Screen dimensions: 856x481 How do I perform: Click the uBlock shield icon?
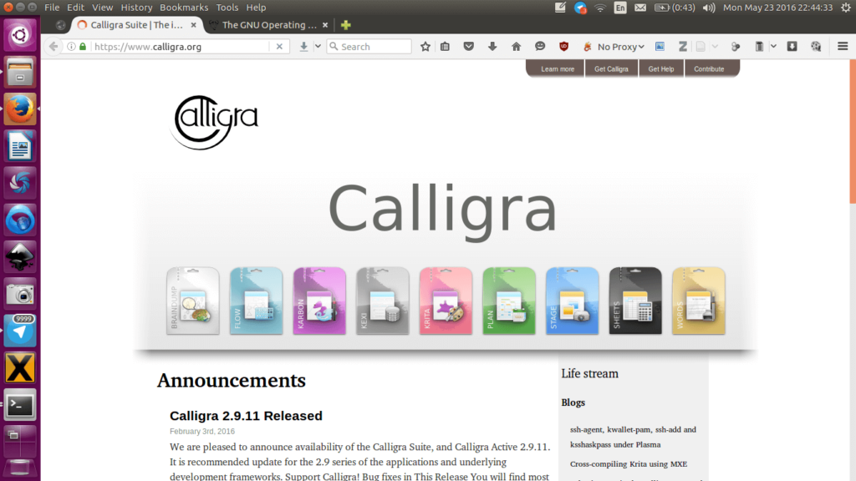[564, 47]
